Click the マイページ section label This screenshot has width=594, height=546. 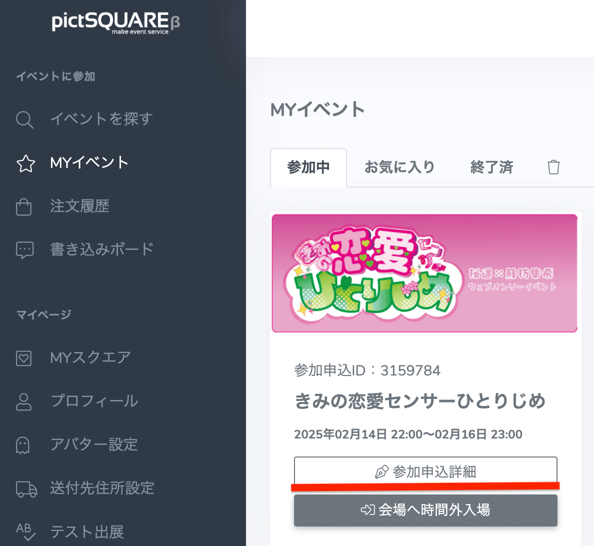click(x=43, y=314)
